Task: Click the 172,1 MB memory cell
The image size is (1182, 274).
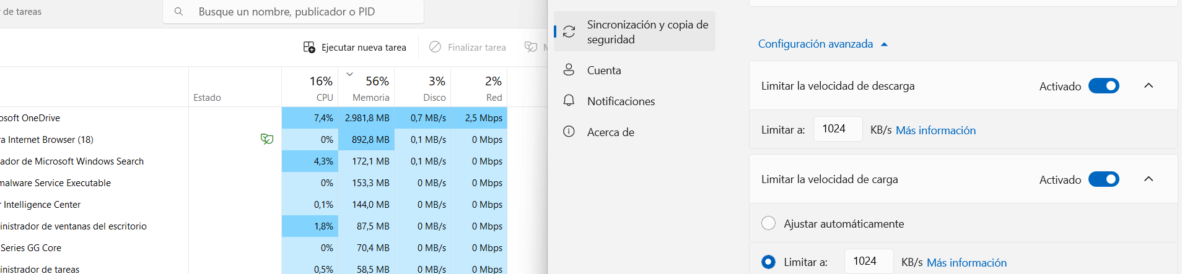Action: tap(366, 161)
